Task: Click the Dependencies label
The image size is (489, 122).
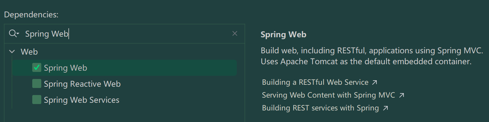Action: pos(31,15)
